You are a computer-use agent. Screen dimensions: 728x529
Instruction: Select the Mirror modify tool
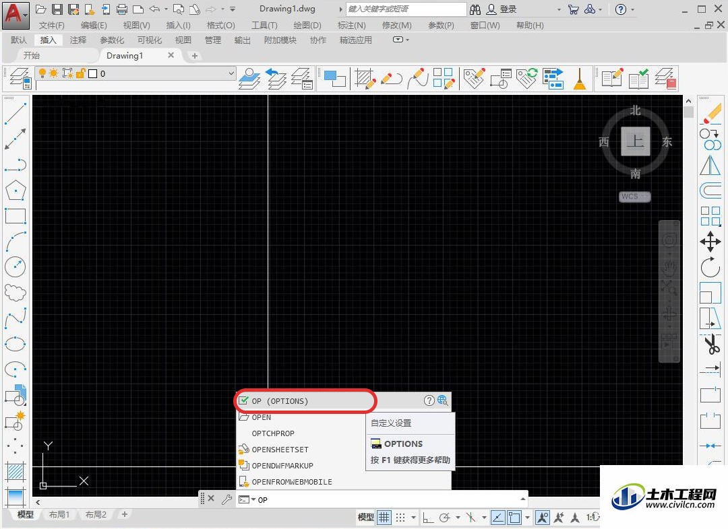(x=710, y=165)
